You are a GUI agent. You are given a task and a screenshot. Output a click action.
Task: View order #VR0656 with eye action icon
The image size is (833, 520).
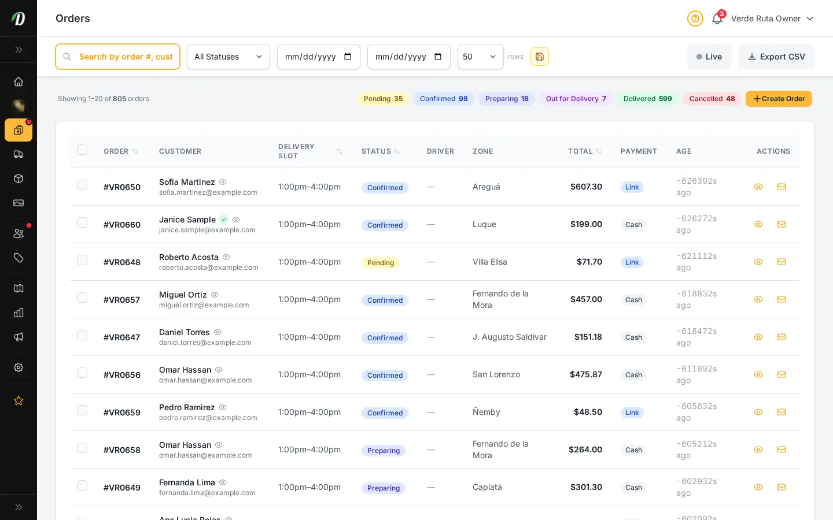758,374
